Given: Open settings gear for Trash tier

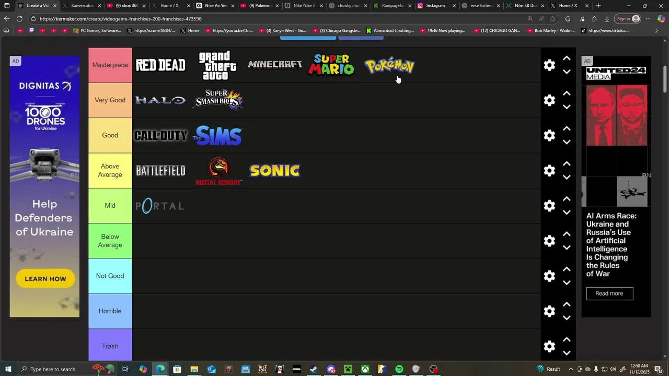Looking at the screenshot, I should click(549, 346).
